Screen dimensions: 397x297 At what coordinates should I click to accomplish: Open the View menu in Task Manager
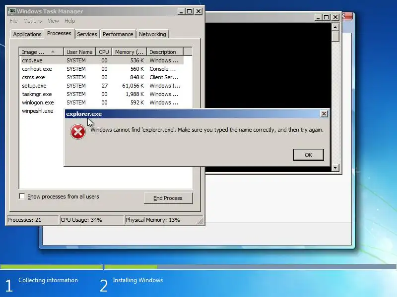point(53,21)
